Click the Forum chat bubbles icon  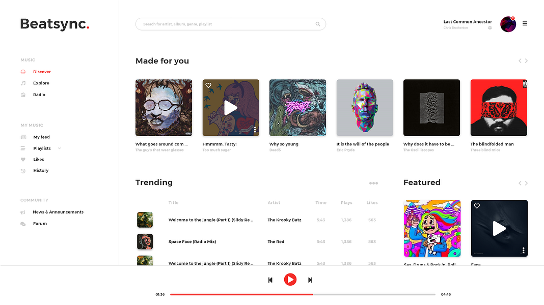pyautogui.click(x=23, y=224)
